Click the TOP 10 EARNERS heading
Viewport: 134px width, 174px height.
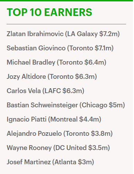50,12
